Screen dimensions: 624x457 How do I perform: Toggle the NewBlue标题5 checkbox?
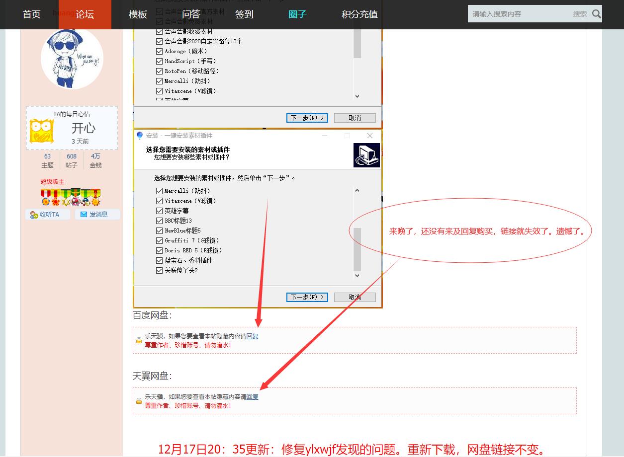(159, 230)
